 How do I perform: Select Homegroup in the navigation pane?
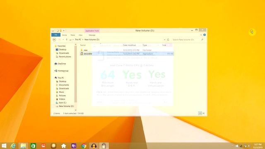click(63, 71)
